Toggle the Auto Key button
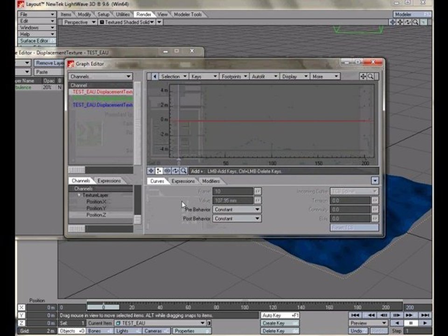 (280, 315)
